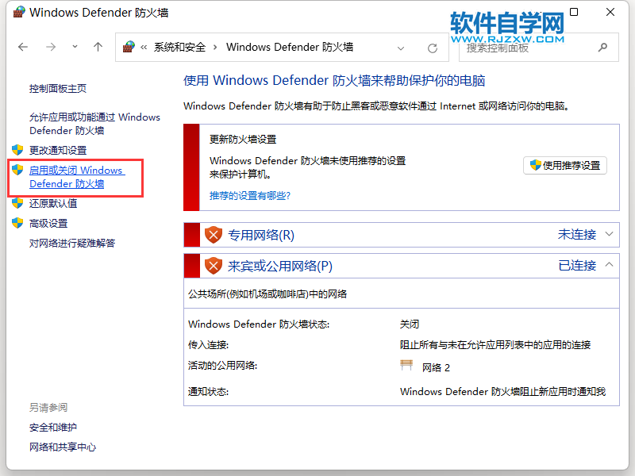The height and width of the screenshot is (476, 635).
Task: Maximize the firewall window
Action: pyautogui.click(x=574, y=12)
